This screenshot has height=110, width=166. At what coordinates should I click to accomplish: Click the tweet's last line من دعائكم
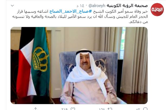coord(138,22)
